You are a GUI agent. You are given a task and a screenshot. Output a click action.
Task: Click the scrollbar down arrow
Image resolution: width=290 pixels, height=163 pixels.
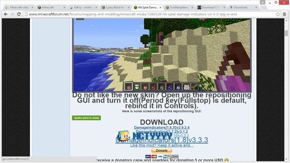[x=286, y=159]
